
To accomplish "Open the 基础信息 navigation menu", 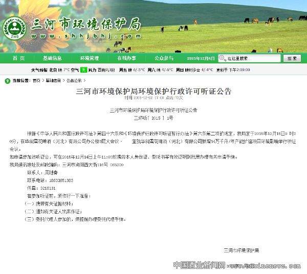I will 52,58.
